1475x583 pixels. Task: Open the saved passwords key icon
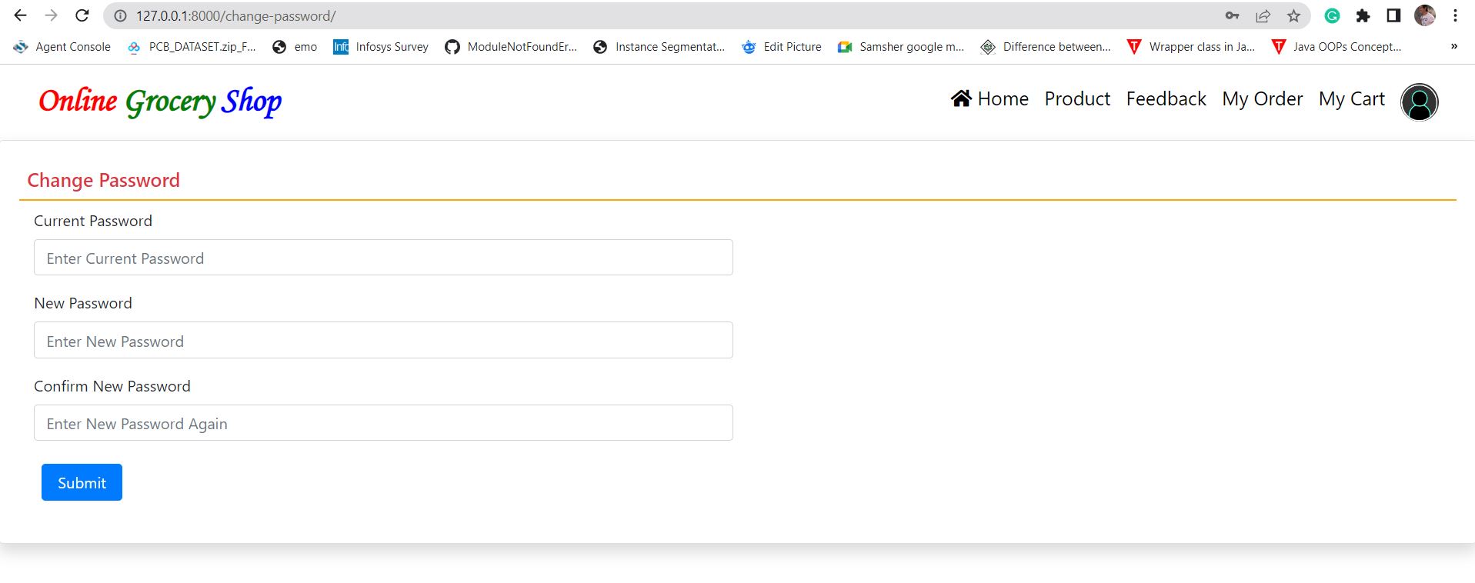(1232, 15)
